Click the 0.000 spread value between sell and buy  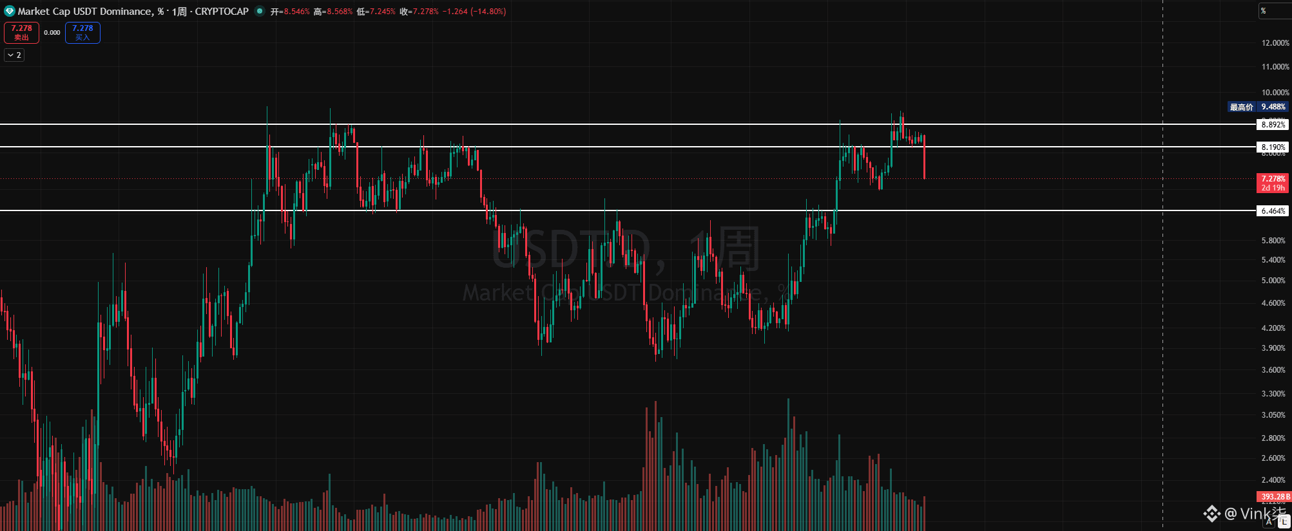click(x=52, y=32)
